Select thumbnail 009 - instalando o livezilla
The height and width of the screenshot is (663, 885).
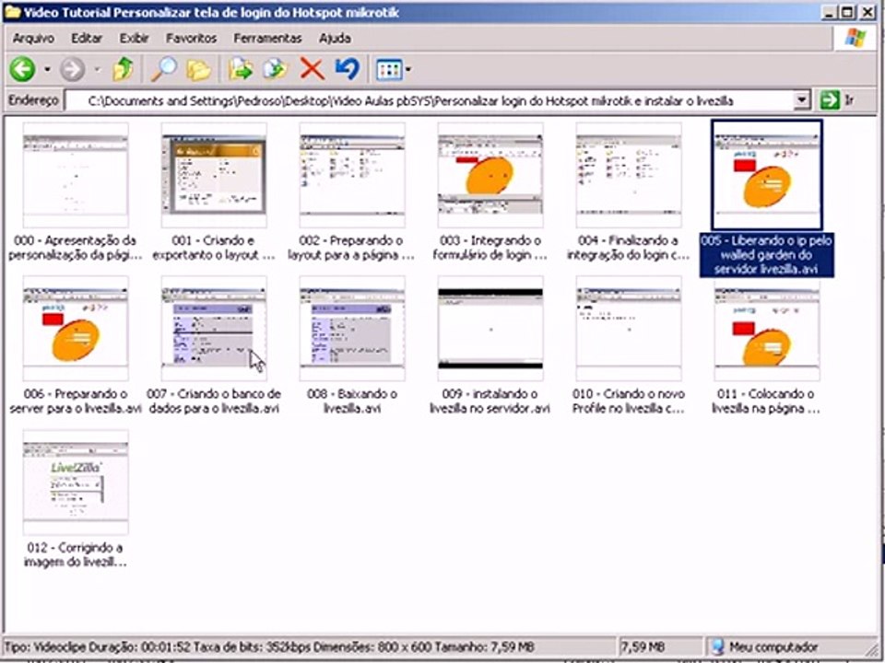(490, 329)
